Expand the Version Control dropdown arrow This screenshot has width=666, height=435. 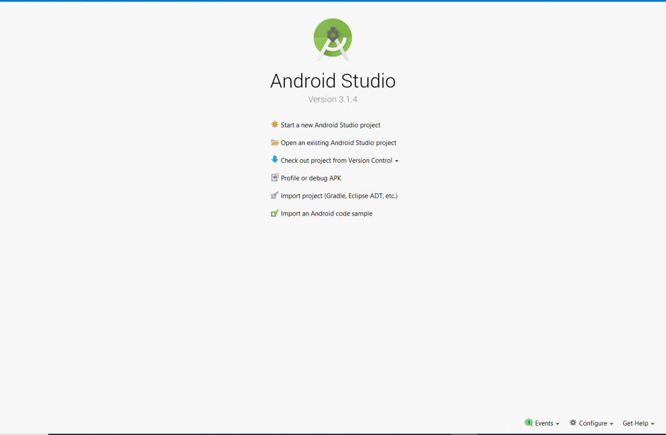(397, 161)
